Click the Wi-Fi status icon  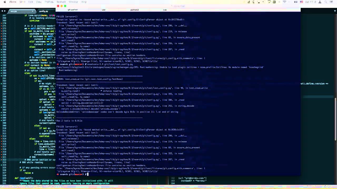click(x=285, y=2)
